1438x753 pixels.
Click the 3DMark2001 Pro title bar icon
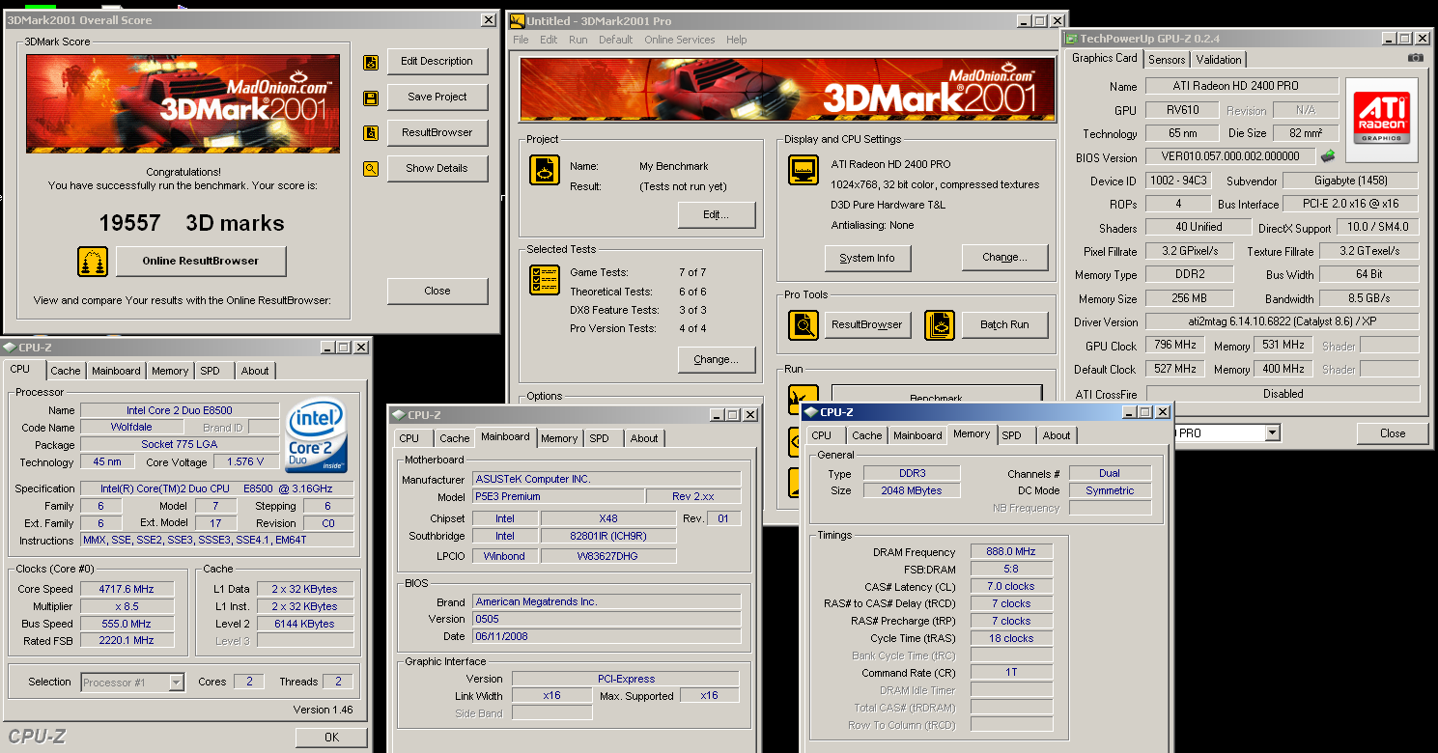pyautogui.click(x=518, y=21)
